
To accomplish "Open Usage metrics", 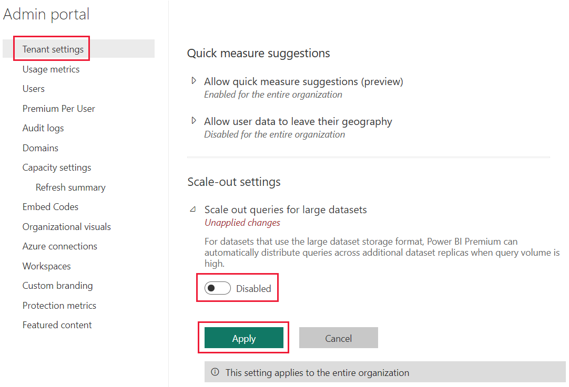I will [50, 69].
